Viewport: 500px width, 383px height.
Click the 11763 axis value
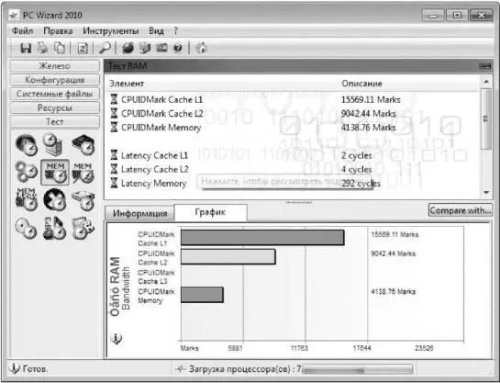pos(299,348)
